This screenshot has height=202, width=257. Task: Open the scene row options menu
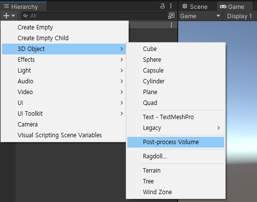[x=171, y=25]
